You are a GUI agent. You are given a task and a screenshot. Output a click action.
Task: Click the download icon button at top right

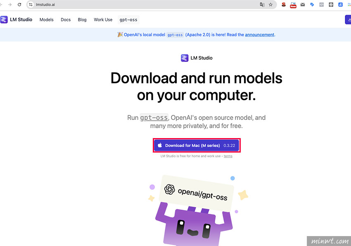[348, 20]
